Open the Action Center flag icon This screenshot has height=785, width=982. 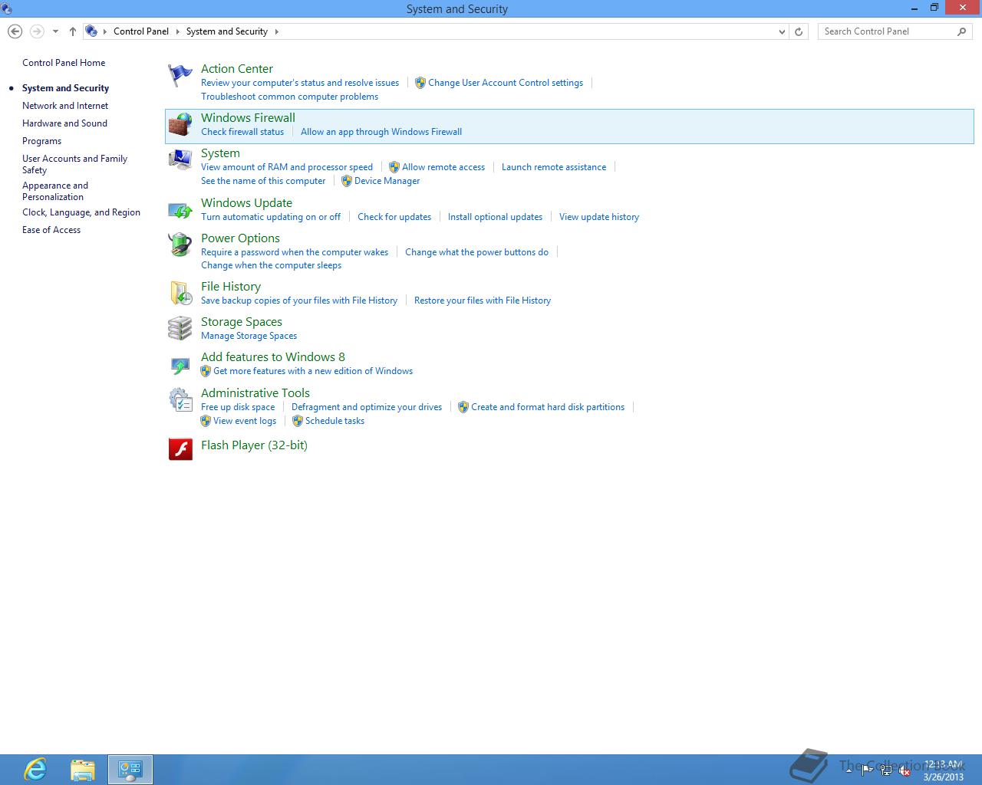(180, 76)
